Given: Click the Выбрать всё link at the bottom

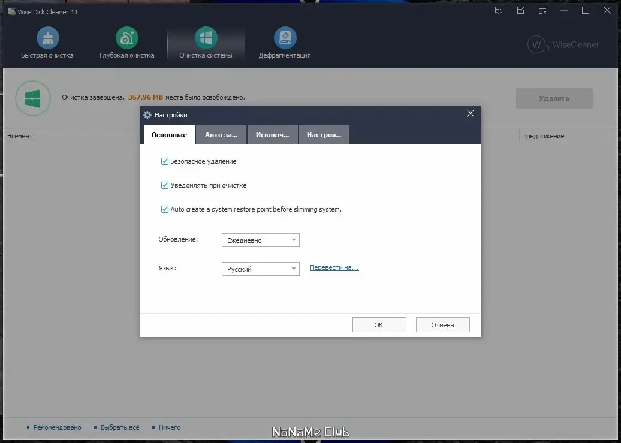Looking at the screenshot, I should 120,427.
